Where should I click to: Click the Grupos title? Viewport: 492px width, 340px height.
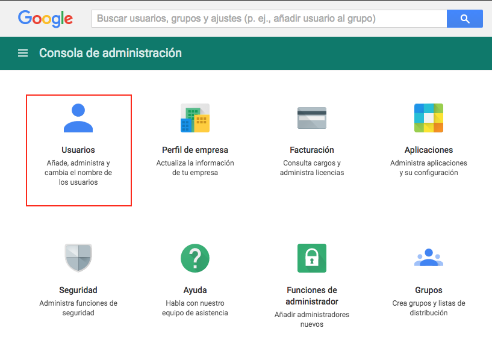point(429,290)
